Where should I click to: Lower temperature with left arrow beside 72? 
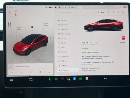(x=25, y=79)
